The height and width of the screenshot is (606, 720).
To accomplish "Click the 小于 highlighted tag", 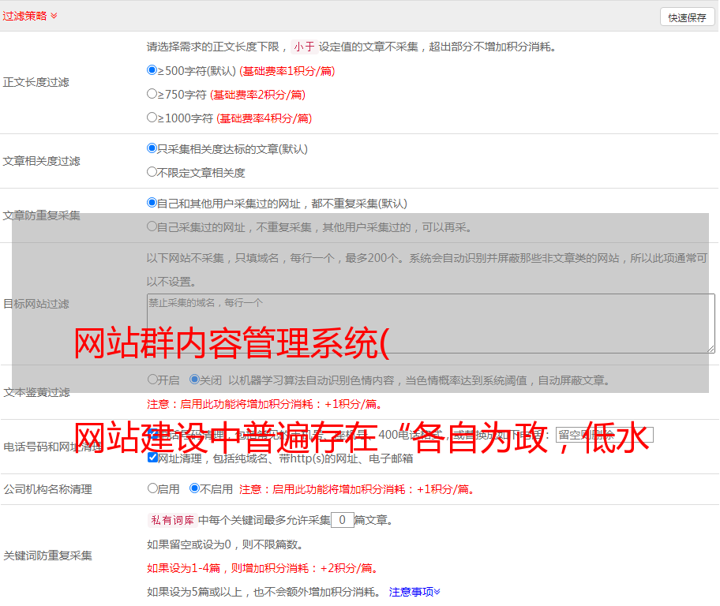I will coord(305,47).
